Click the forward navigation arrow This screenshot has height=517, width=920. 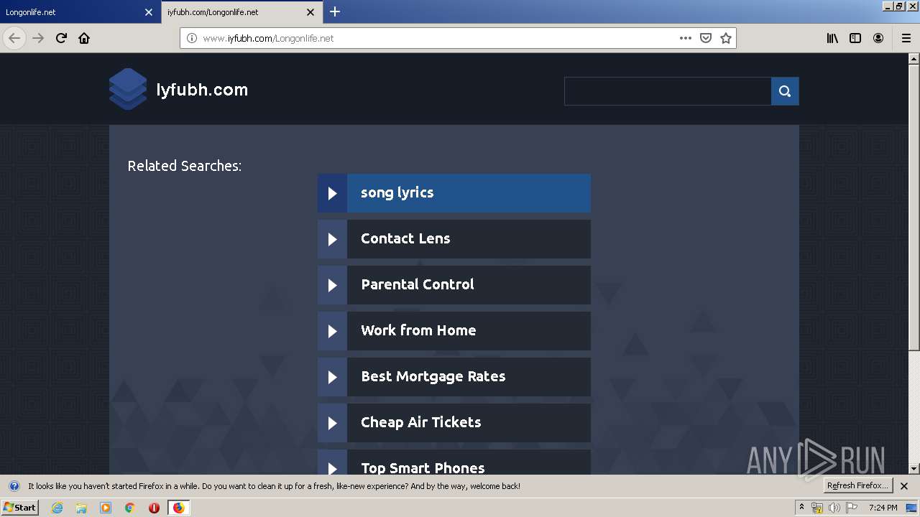(38, 38)
